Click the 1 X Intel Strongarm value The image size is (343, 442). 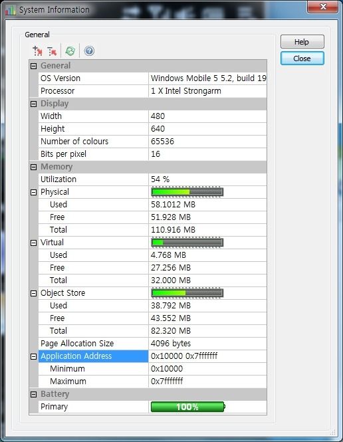click(185, 91)
